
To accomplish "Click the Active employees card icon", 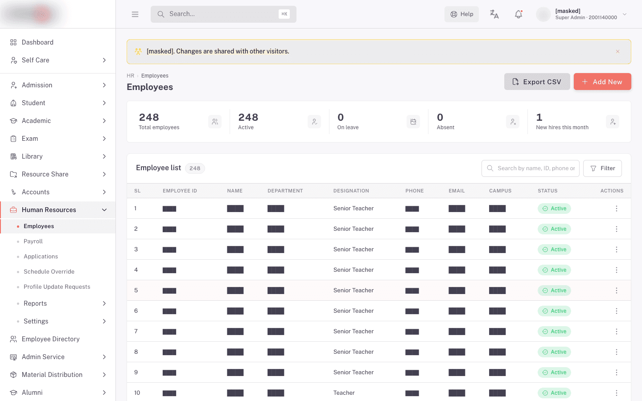I will click(x=314, y=122).
